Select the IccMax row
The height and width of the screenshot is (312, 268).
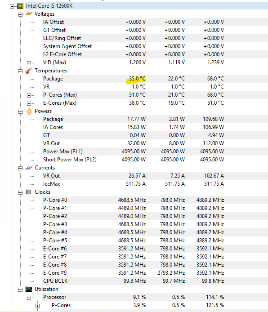coord(155,184)
